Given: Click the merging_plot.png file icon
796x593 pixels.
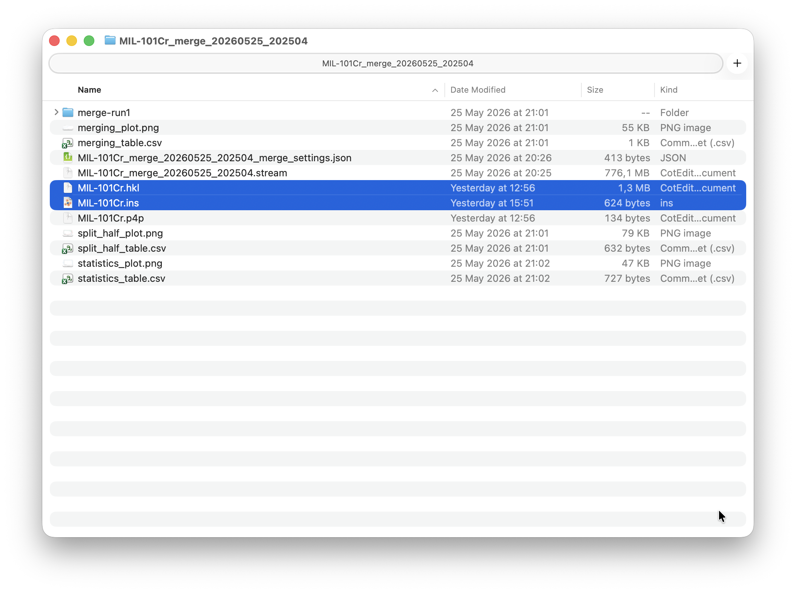Looking at the screenshot, I should tap(68, 128).
